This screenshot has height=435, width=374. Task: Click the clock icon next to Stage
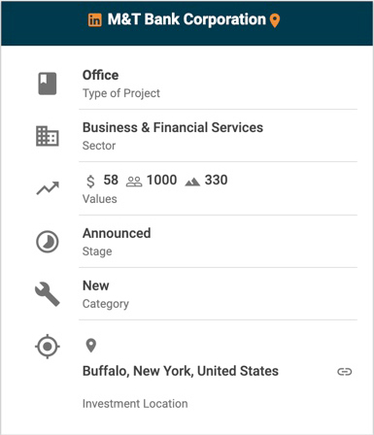pyautogui.click(x=48, y=242)
